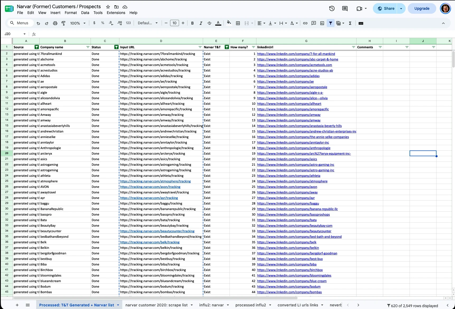
Task: Add a comment with the toolbar comment icon
Action: 314,23
